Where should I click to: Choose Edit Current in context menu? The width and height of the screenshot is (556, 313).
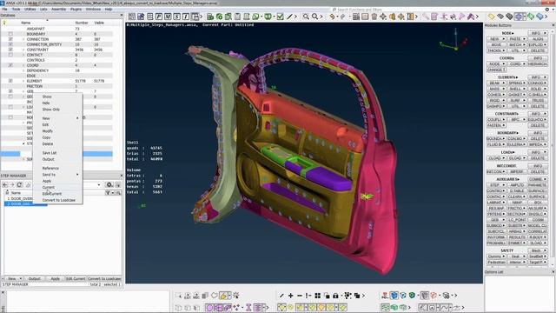click(x=52, y=194)
